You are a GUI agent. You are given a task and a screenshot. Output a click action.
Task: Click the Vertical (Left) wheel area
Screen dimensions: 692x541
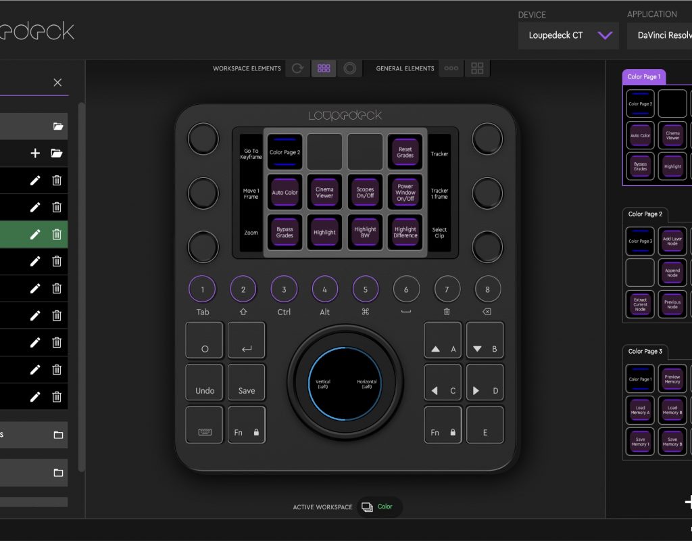pyautogui.click(x=323, y=384)
